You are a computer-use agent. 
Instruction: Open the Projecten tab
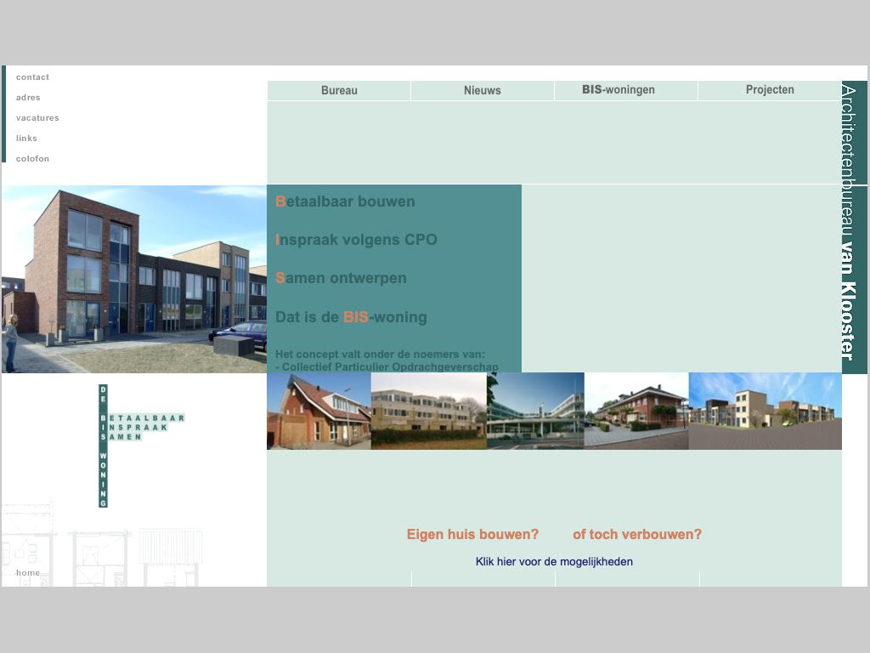770,90
